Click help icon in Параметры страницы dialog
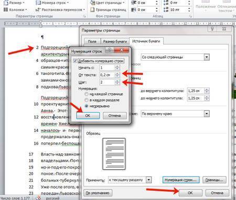 (x=212, y=29)
